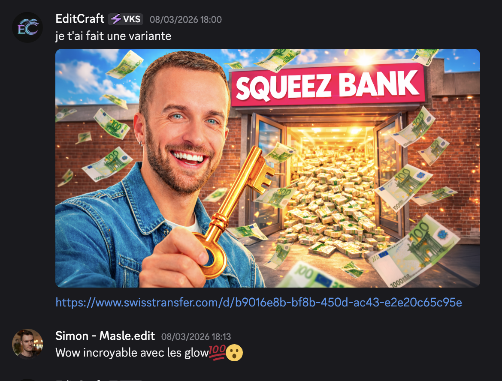Select the "Wow incroyable avec les glow" text
The image size is (502, 381).
tap(132, 353)
